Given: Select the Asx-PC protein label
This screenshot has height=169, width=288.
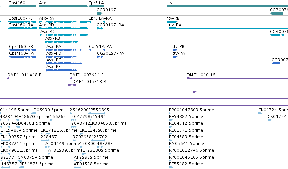Looking at the screenshot, I should [x=53, y=60].
